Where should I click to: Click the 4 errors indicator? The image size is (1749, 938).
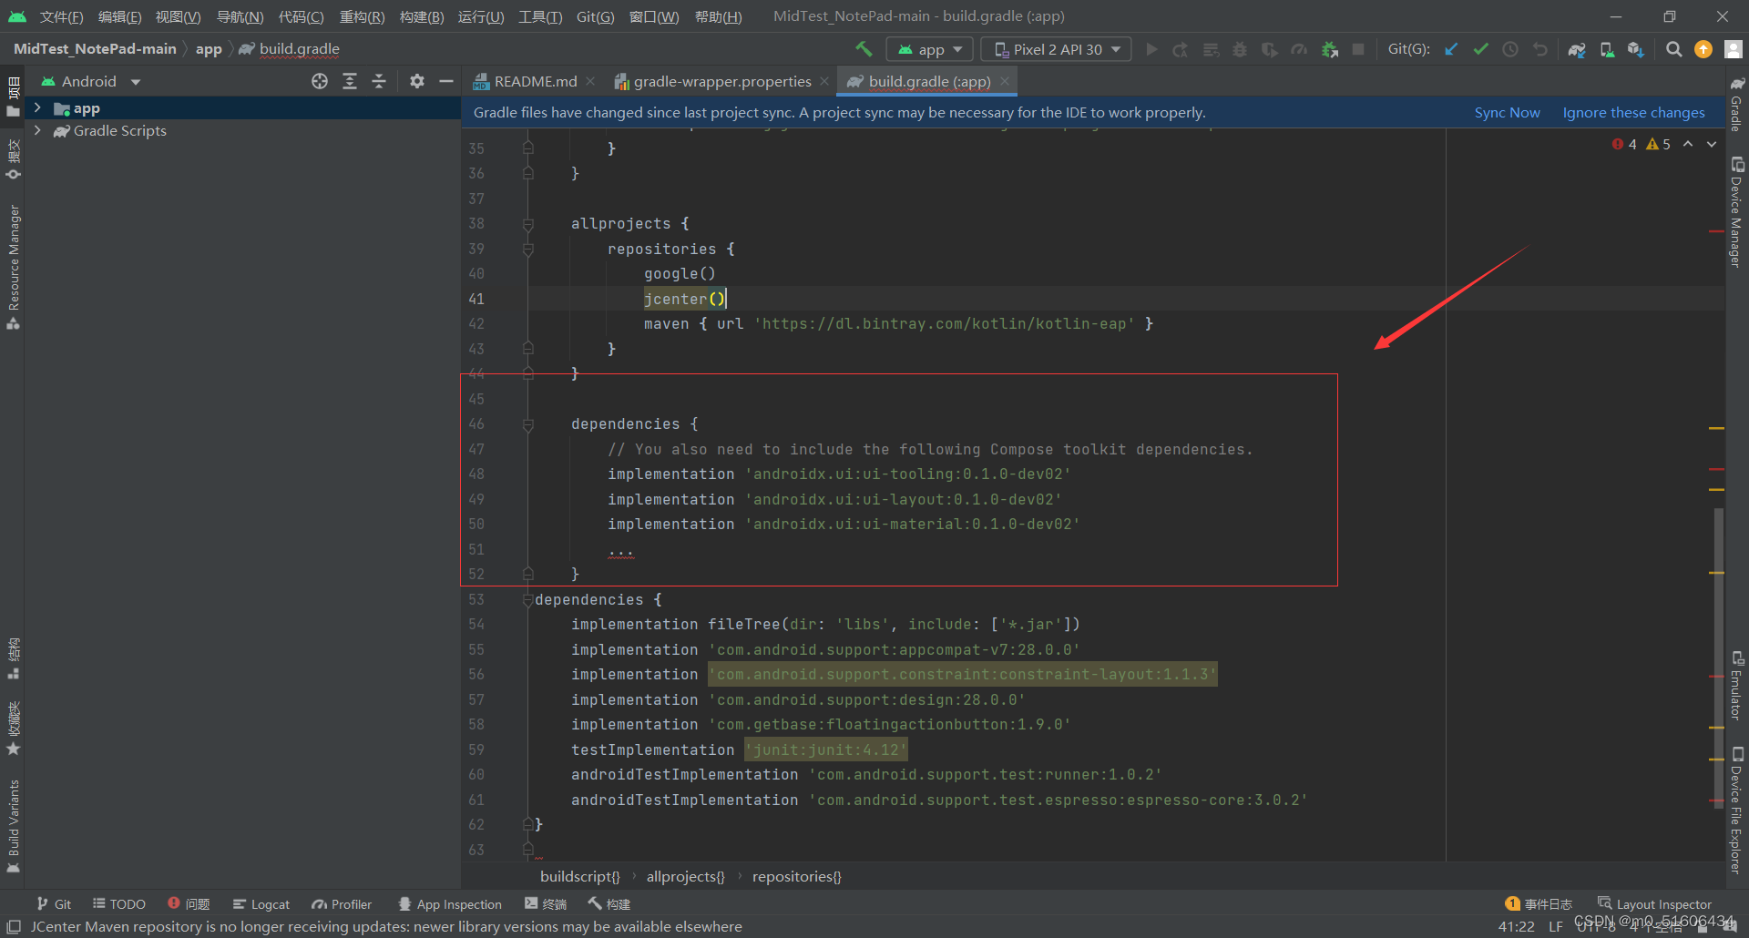pyautogui.click(x=1624, y=144)
